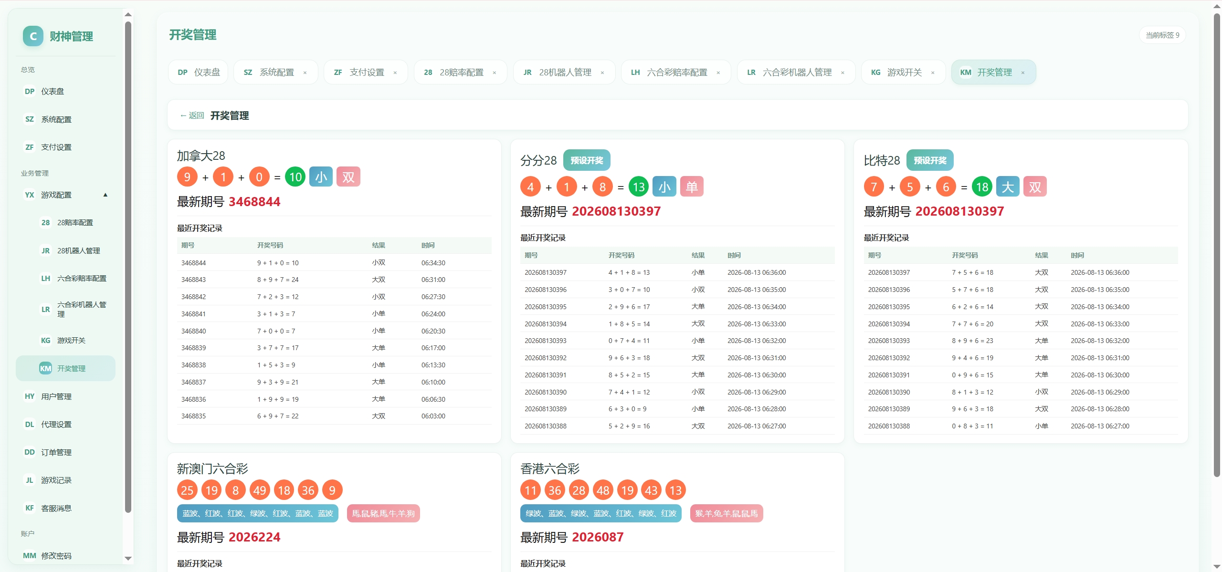Open 订单管理 via the DD sidebar icon

[30, 452]
